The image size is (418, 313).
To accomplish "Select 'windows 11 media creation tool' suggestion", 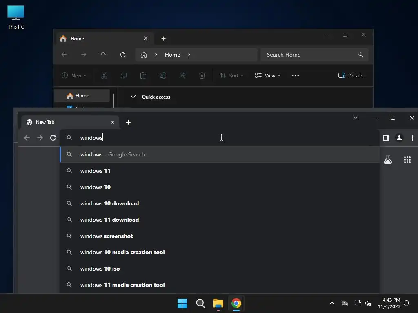I will point(220,285).
